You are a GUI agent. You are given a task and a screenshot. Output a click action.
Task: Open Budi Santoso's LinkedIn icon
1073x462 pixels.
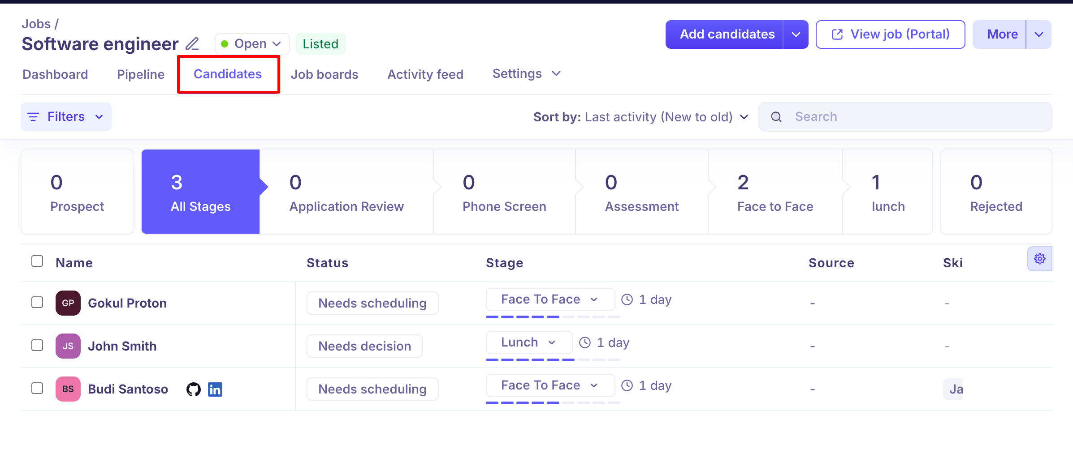click(215, 389)
